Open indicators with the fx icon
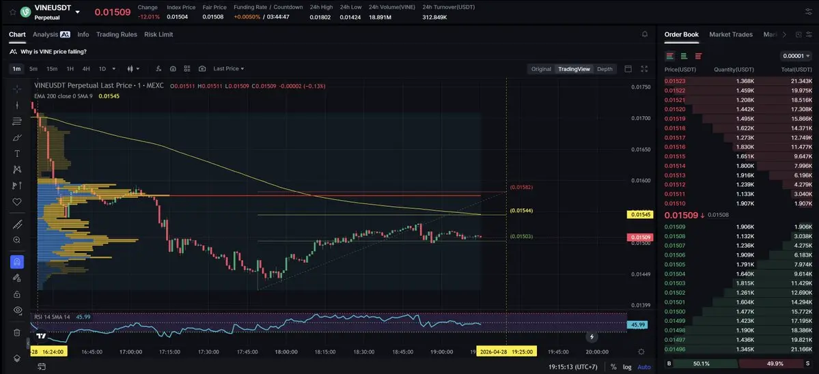The height and width of the screenshot is (374, 819). tap(158, 68)
